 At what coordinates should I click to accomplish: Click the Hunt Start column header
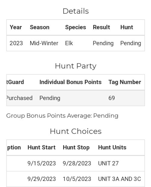coord(41,147)
